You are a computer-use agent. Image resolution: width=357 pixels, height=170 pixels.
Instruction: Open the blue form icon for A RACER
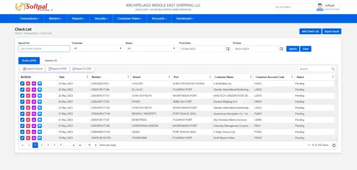click(40, 83)
